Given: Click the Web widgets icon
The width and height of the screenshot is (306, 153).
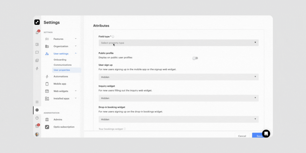Looking at the screenshot, I should point(47,91).
